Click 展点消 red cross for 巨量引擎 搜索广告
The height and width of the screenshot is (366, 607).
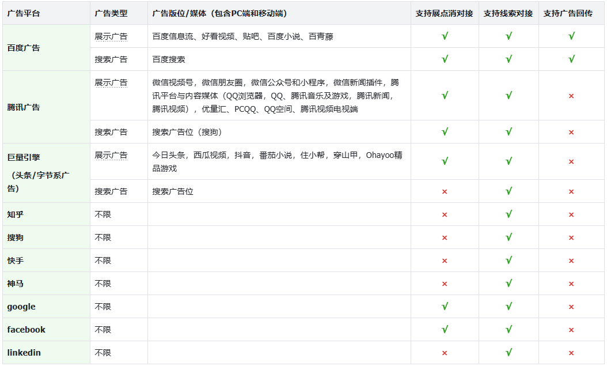coord(445,192)
